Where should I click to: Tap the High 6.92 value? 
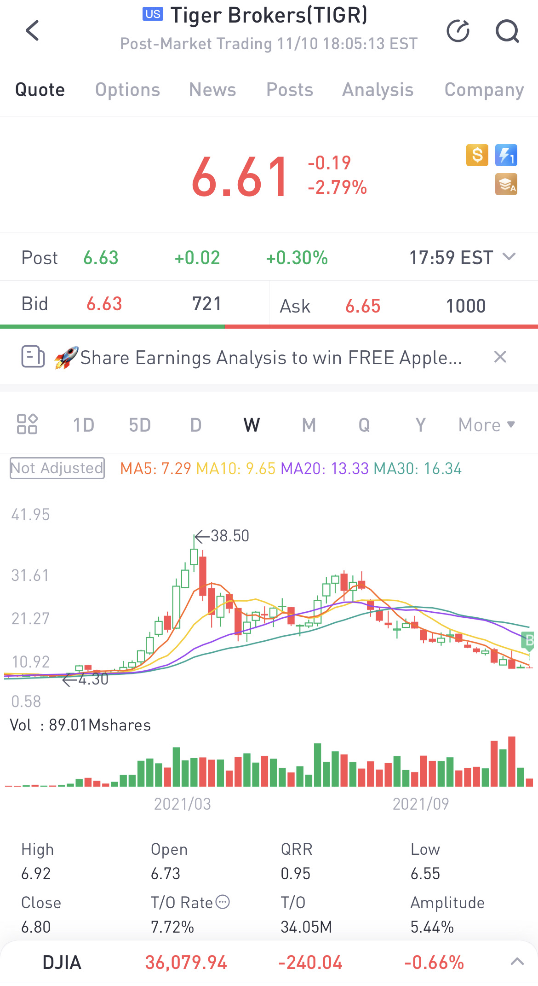[36, 873]
